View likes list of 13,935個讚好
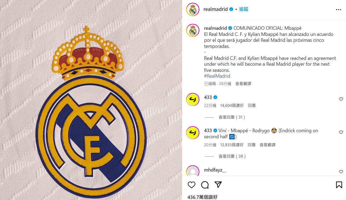 pos(232,145)
